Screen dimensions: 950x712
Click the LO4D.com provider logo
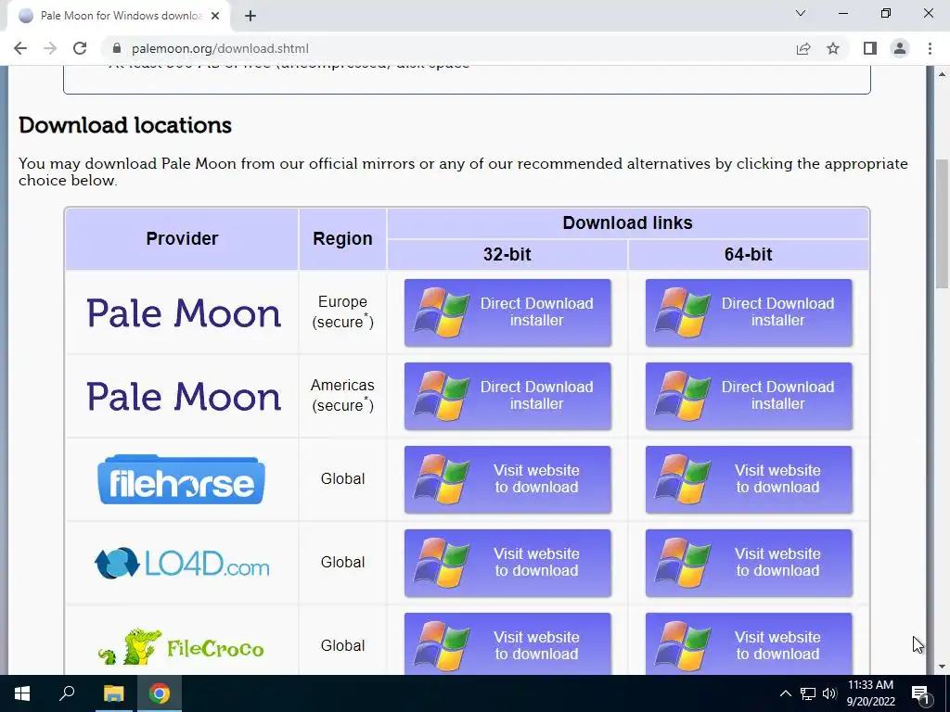[x=182, y=563]
